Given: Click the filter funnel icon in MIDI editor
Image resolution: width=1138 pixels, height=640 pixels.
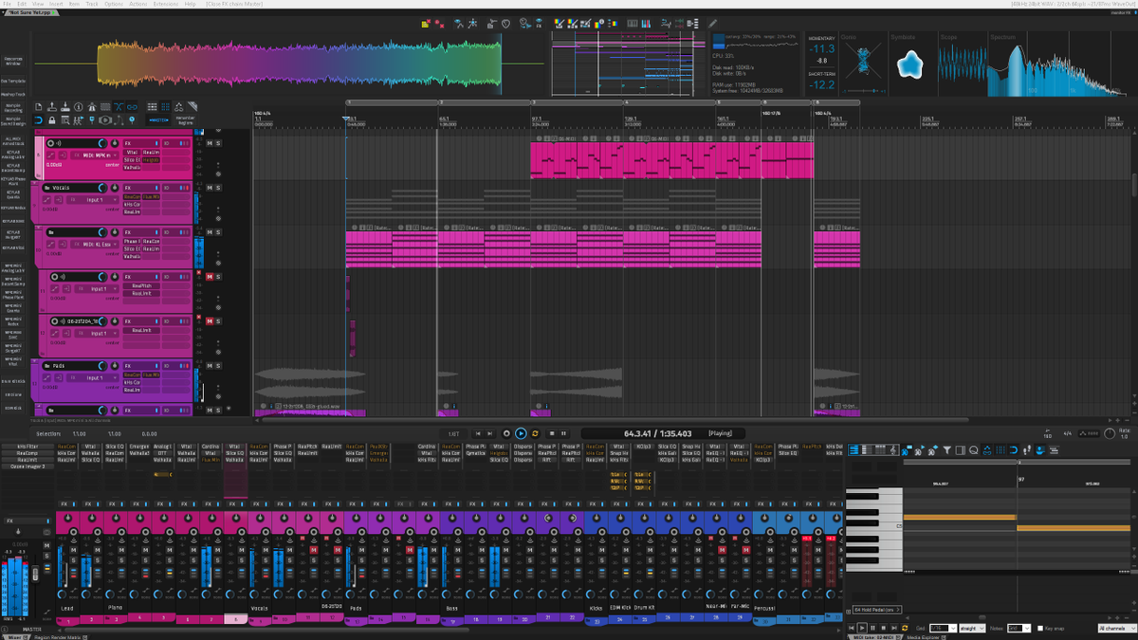Looking at the screenshot, I should 947,449.
